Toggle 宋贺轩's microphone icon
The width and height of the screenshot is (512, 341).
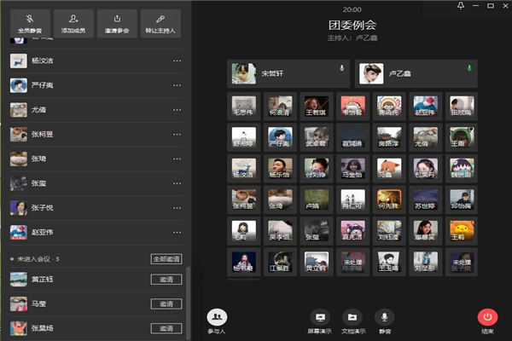[341, 68]
